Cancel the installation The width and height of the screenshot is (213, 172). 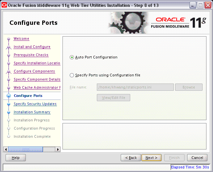coord(197,158)
